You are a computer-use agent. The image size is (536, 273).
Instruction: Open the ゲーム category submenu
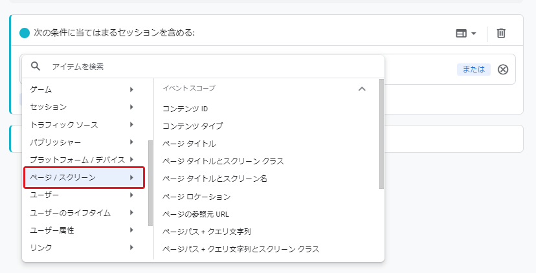tap(84, 89)
